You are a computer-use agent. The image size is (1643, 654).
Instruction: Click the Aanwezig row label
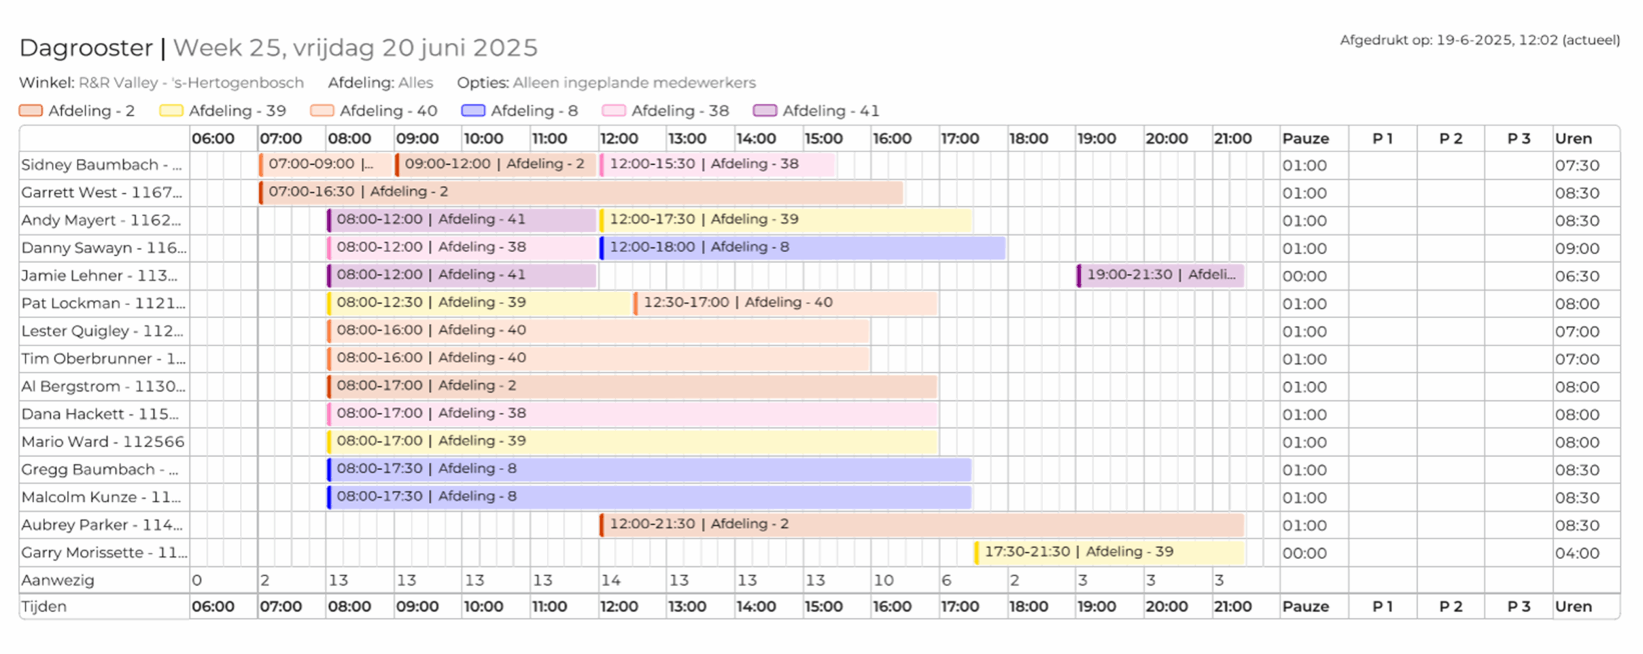click(x=58, y=580)
